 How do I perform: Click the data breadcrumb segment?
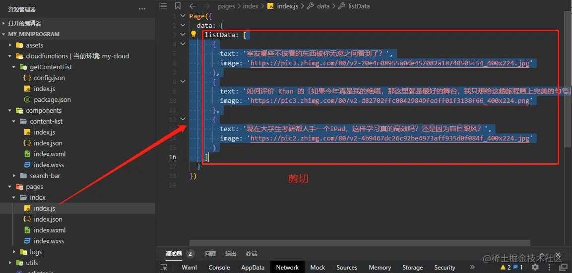(323, 6)
